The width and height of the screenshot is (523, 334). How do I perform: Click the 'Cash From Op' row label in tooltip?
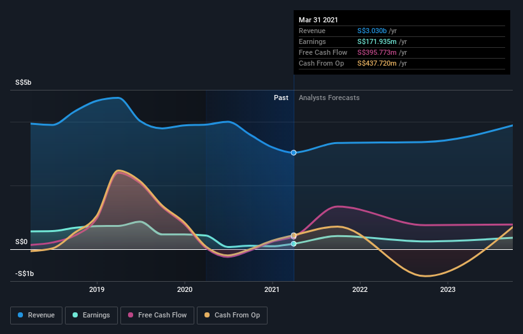point(321,63)
